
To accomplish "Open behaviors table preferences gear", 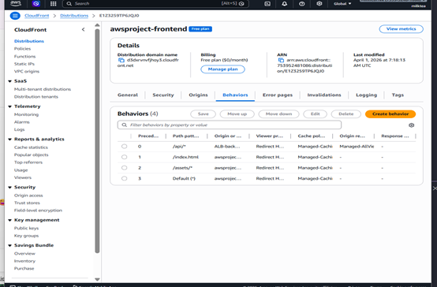I will (411, 125).
